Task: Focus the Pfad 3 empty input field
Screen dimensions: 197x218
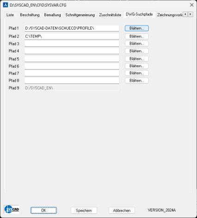Action: pos(72,44)
